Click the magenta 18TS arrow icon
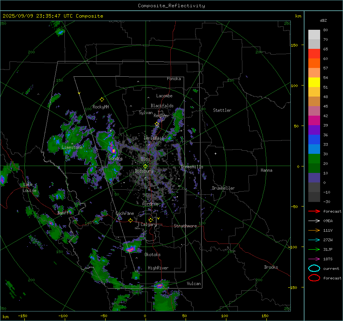The width and height of the screenshot is (343, 321). (314, 259)
